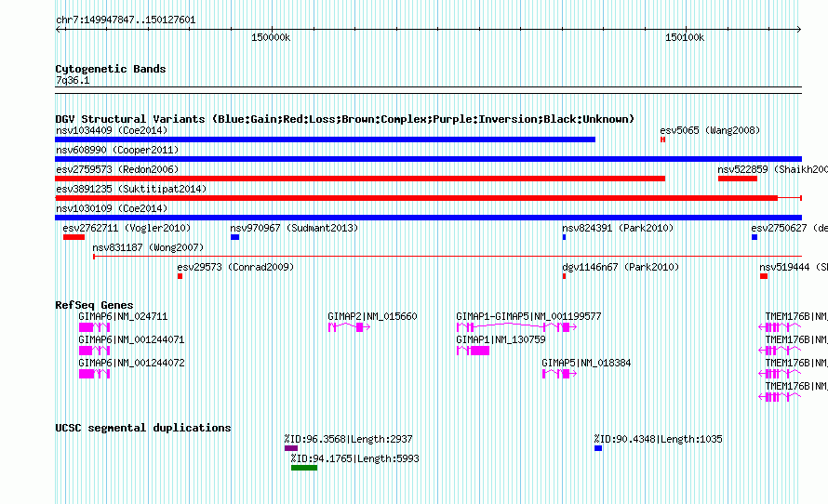
Task: Click the esv2750627 blue marker
Action: [x=755, y=237]
